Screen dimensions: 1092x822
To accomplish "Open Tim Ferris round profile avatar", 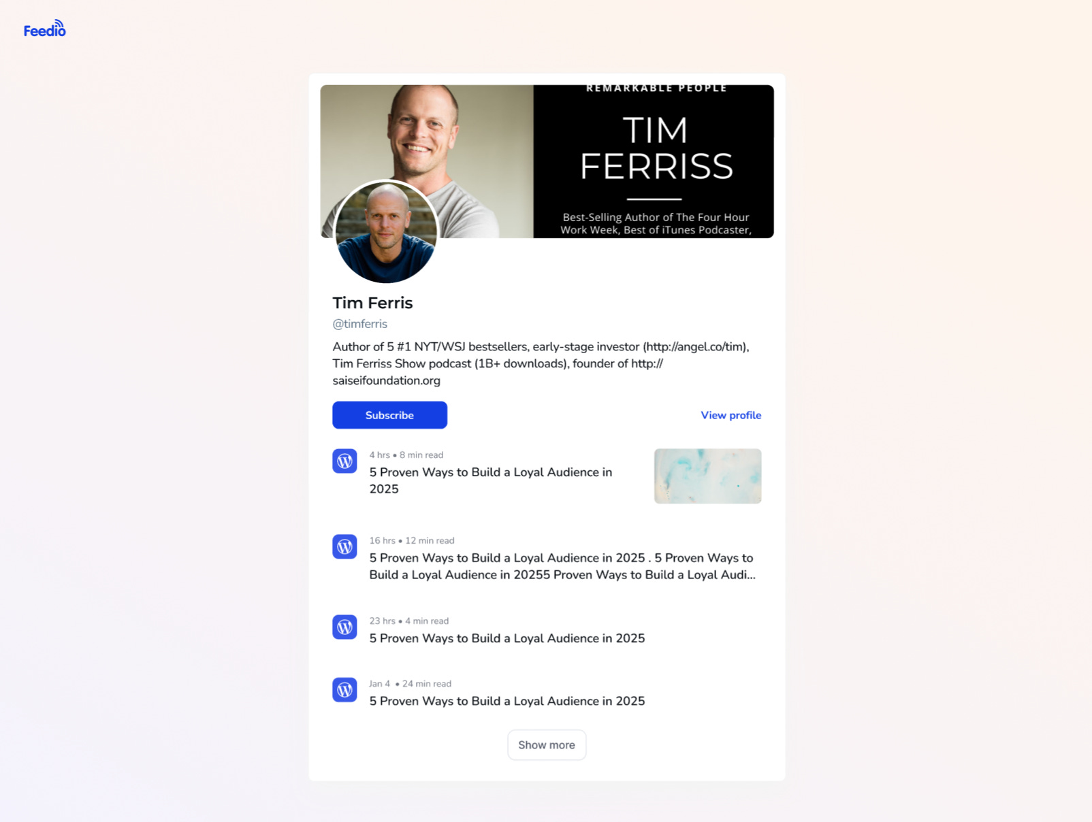I will coord(386,232).
